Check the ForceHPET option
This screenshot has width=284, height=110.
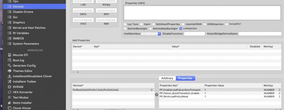click(x=227, y=24)
